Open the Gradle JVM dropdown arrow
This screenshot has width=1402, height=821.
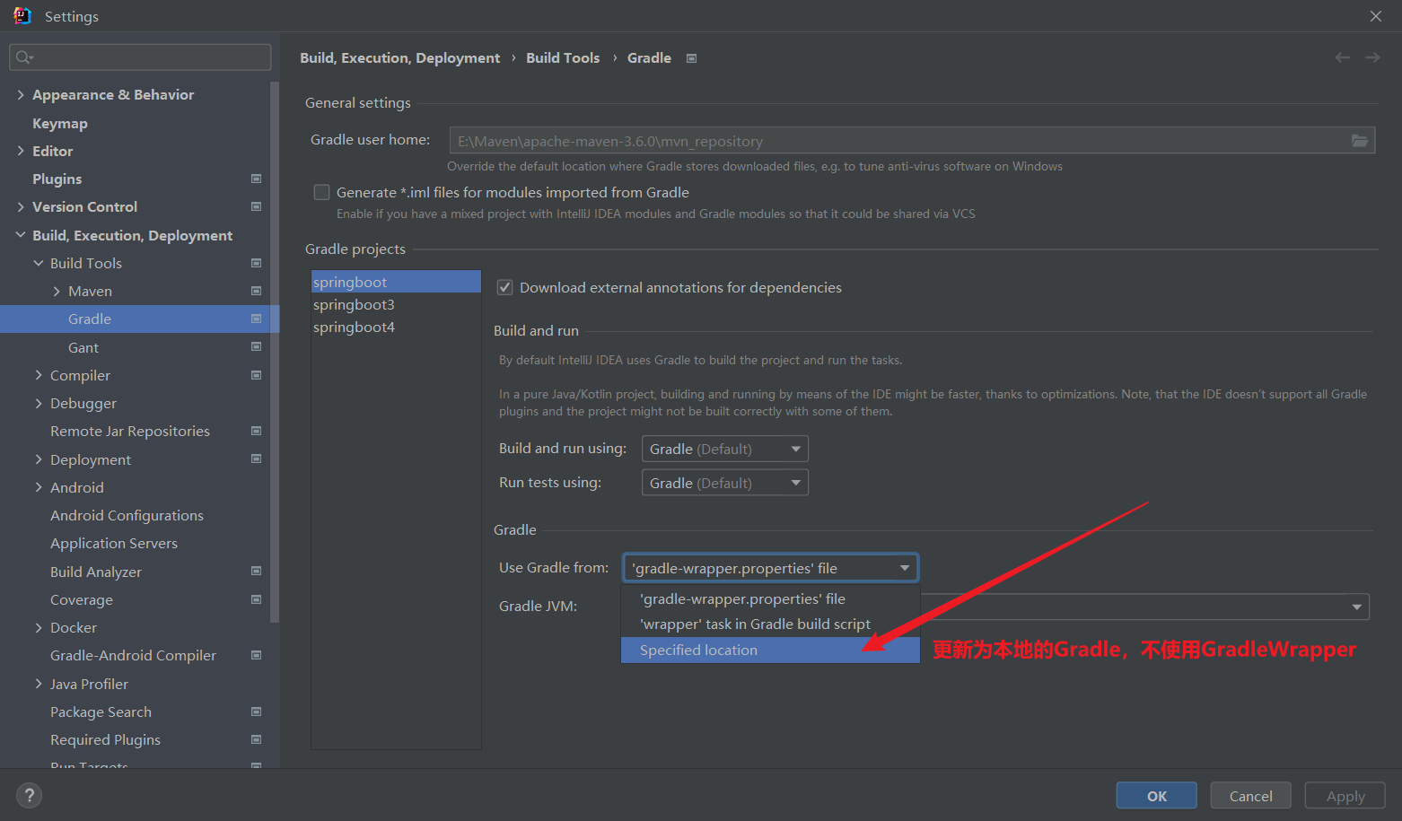click(1356, 607)
